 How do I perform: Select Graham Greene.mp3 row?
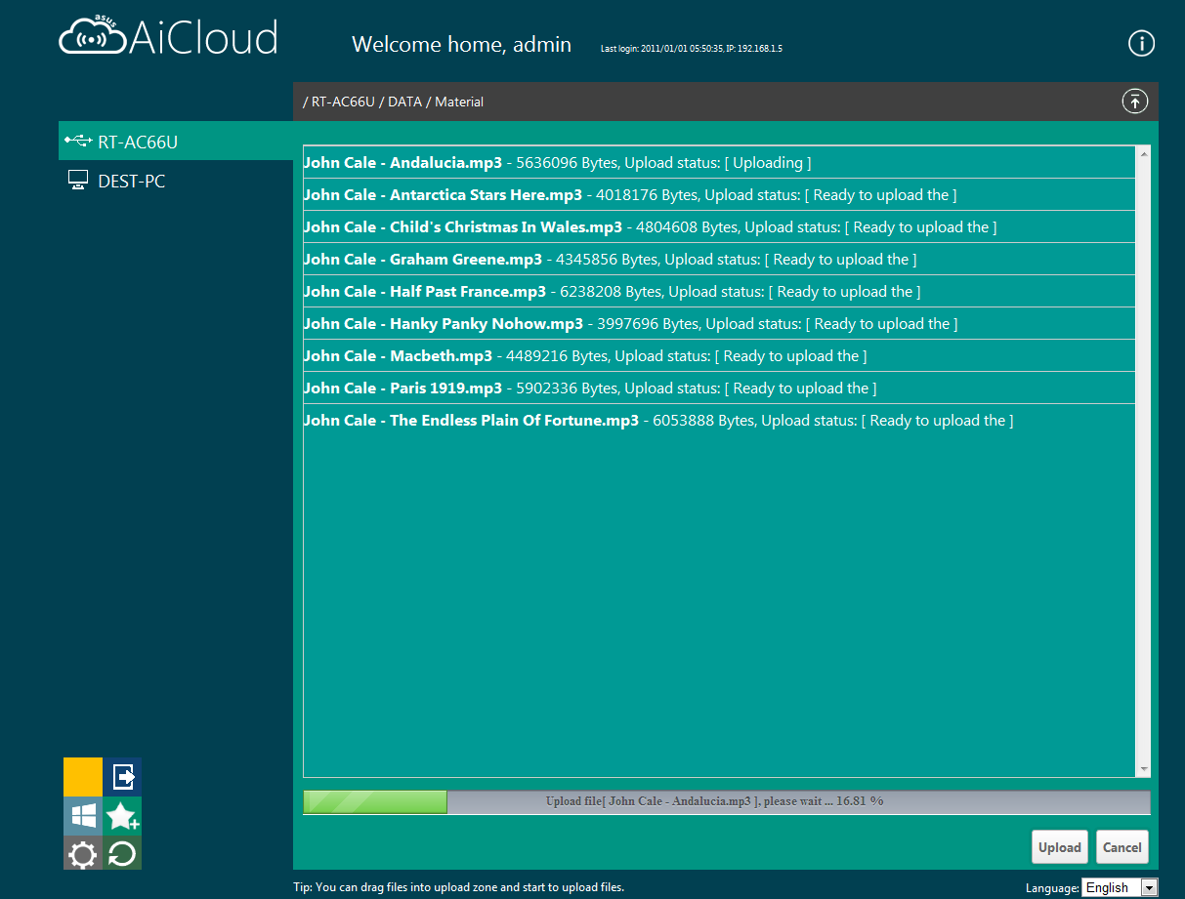click(x=719, y=259)
